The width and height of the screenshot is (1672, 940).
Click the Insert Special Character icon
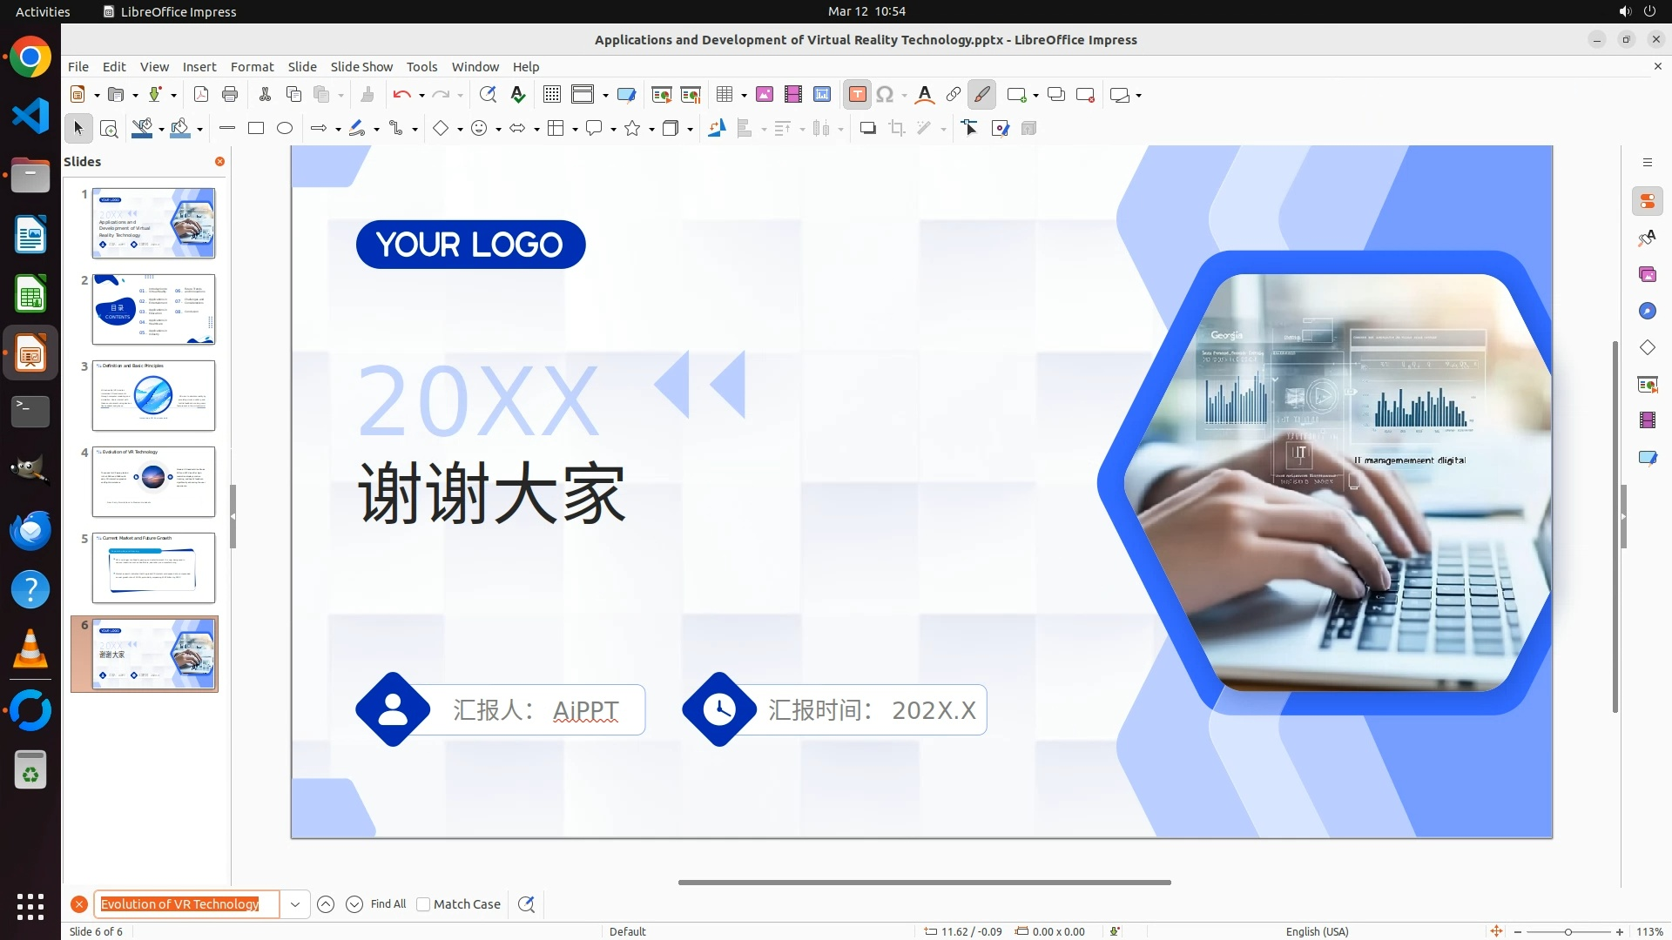[885, 95]
